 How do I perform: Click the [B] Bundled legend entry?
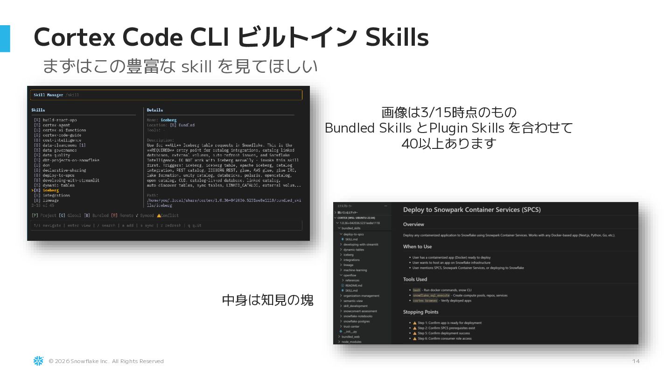96,216
